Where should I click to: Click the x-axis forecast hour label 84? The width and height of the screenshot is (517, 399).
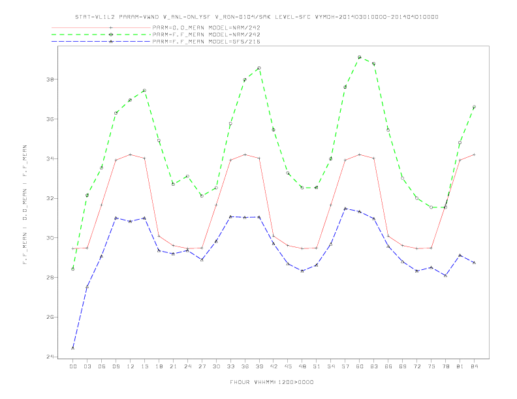pos(474,366)
